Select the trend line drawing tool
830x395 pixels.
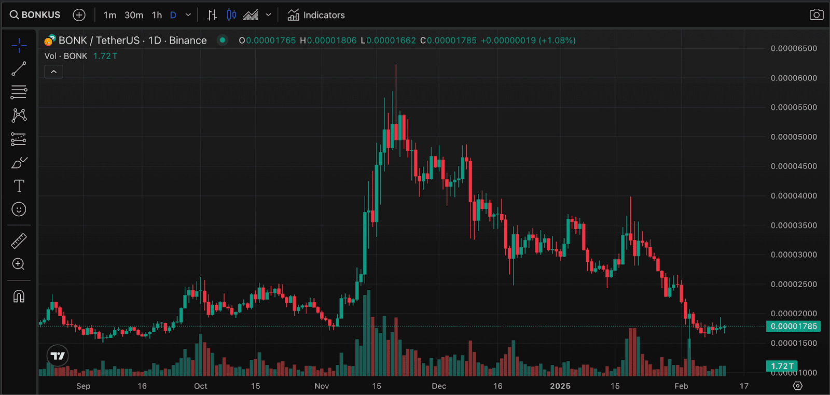click(19, 68)
